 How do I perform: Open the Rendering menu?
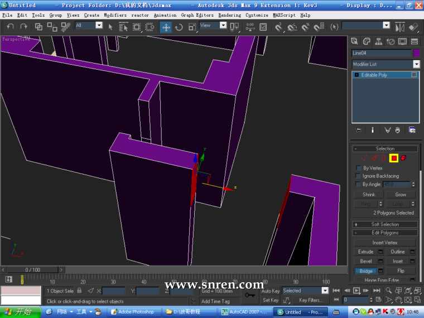(229, 15)
